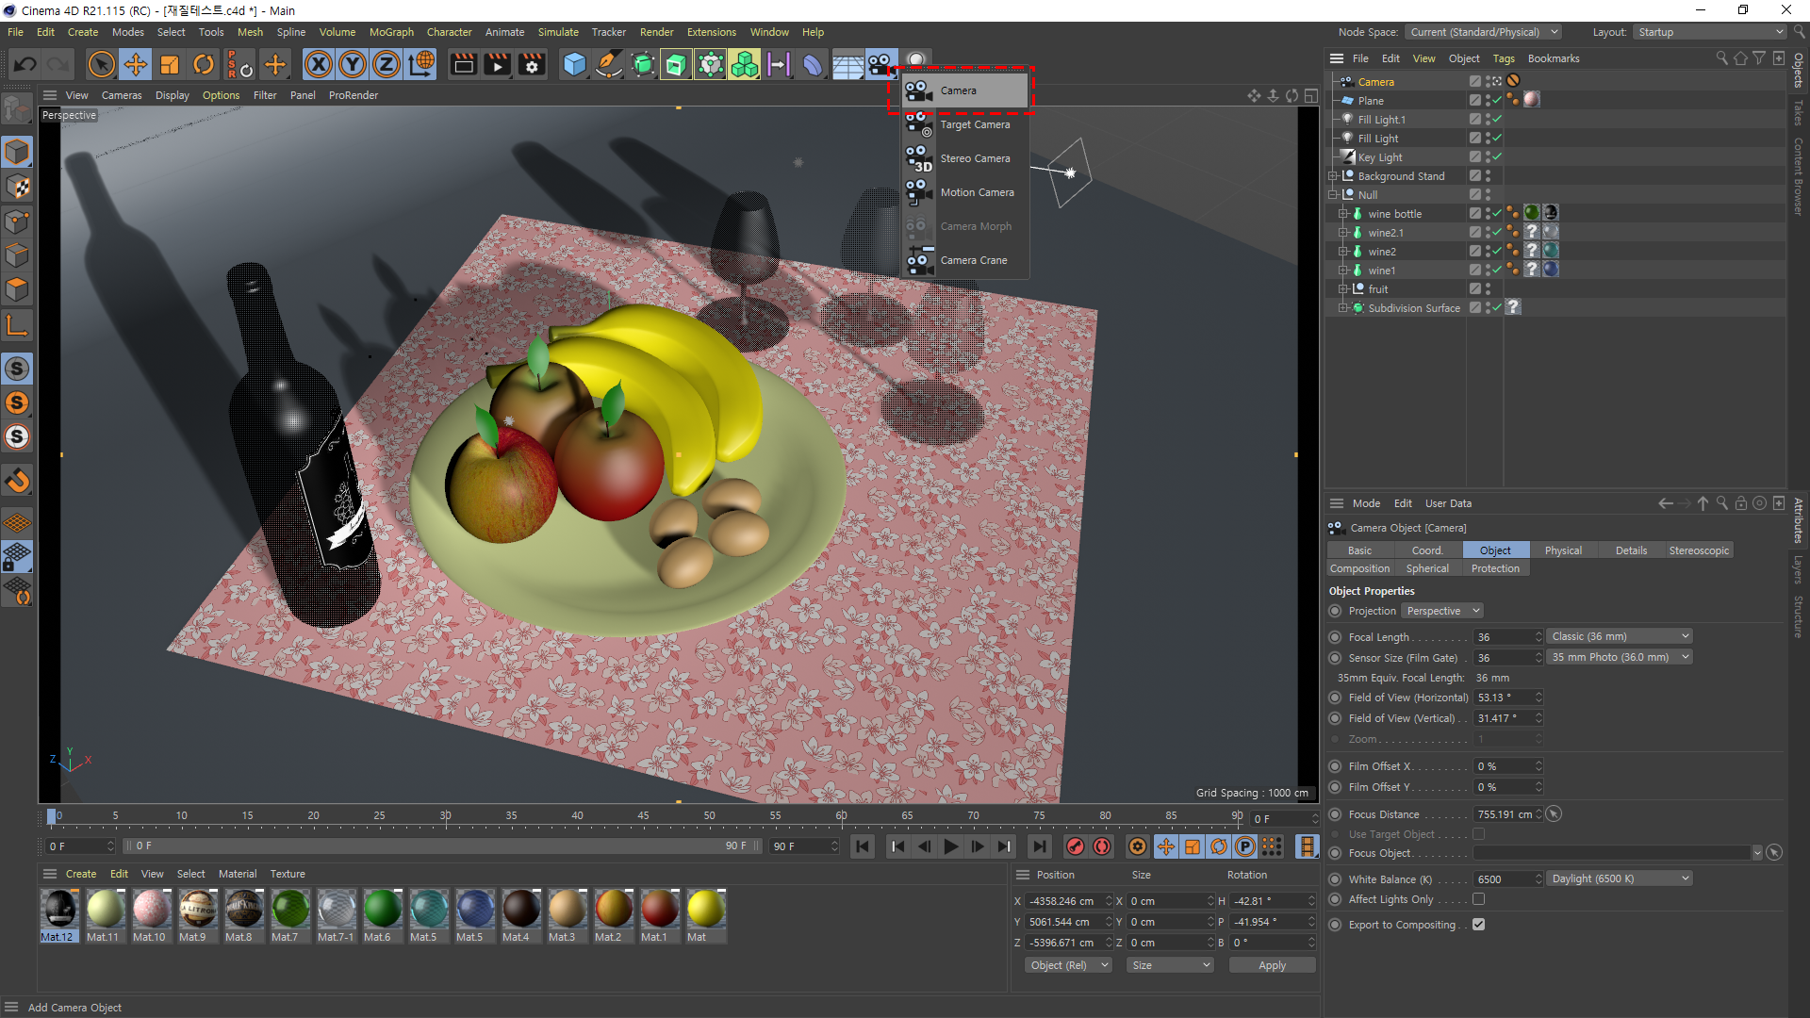Toggle X axis lock icon
Image resolution: width=1810 pixels, height=1018 pixels.
click(319, 64)
